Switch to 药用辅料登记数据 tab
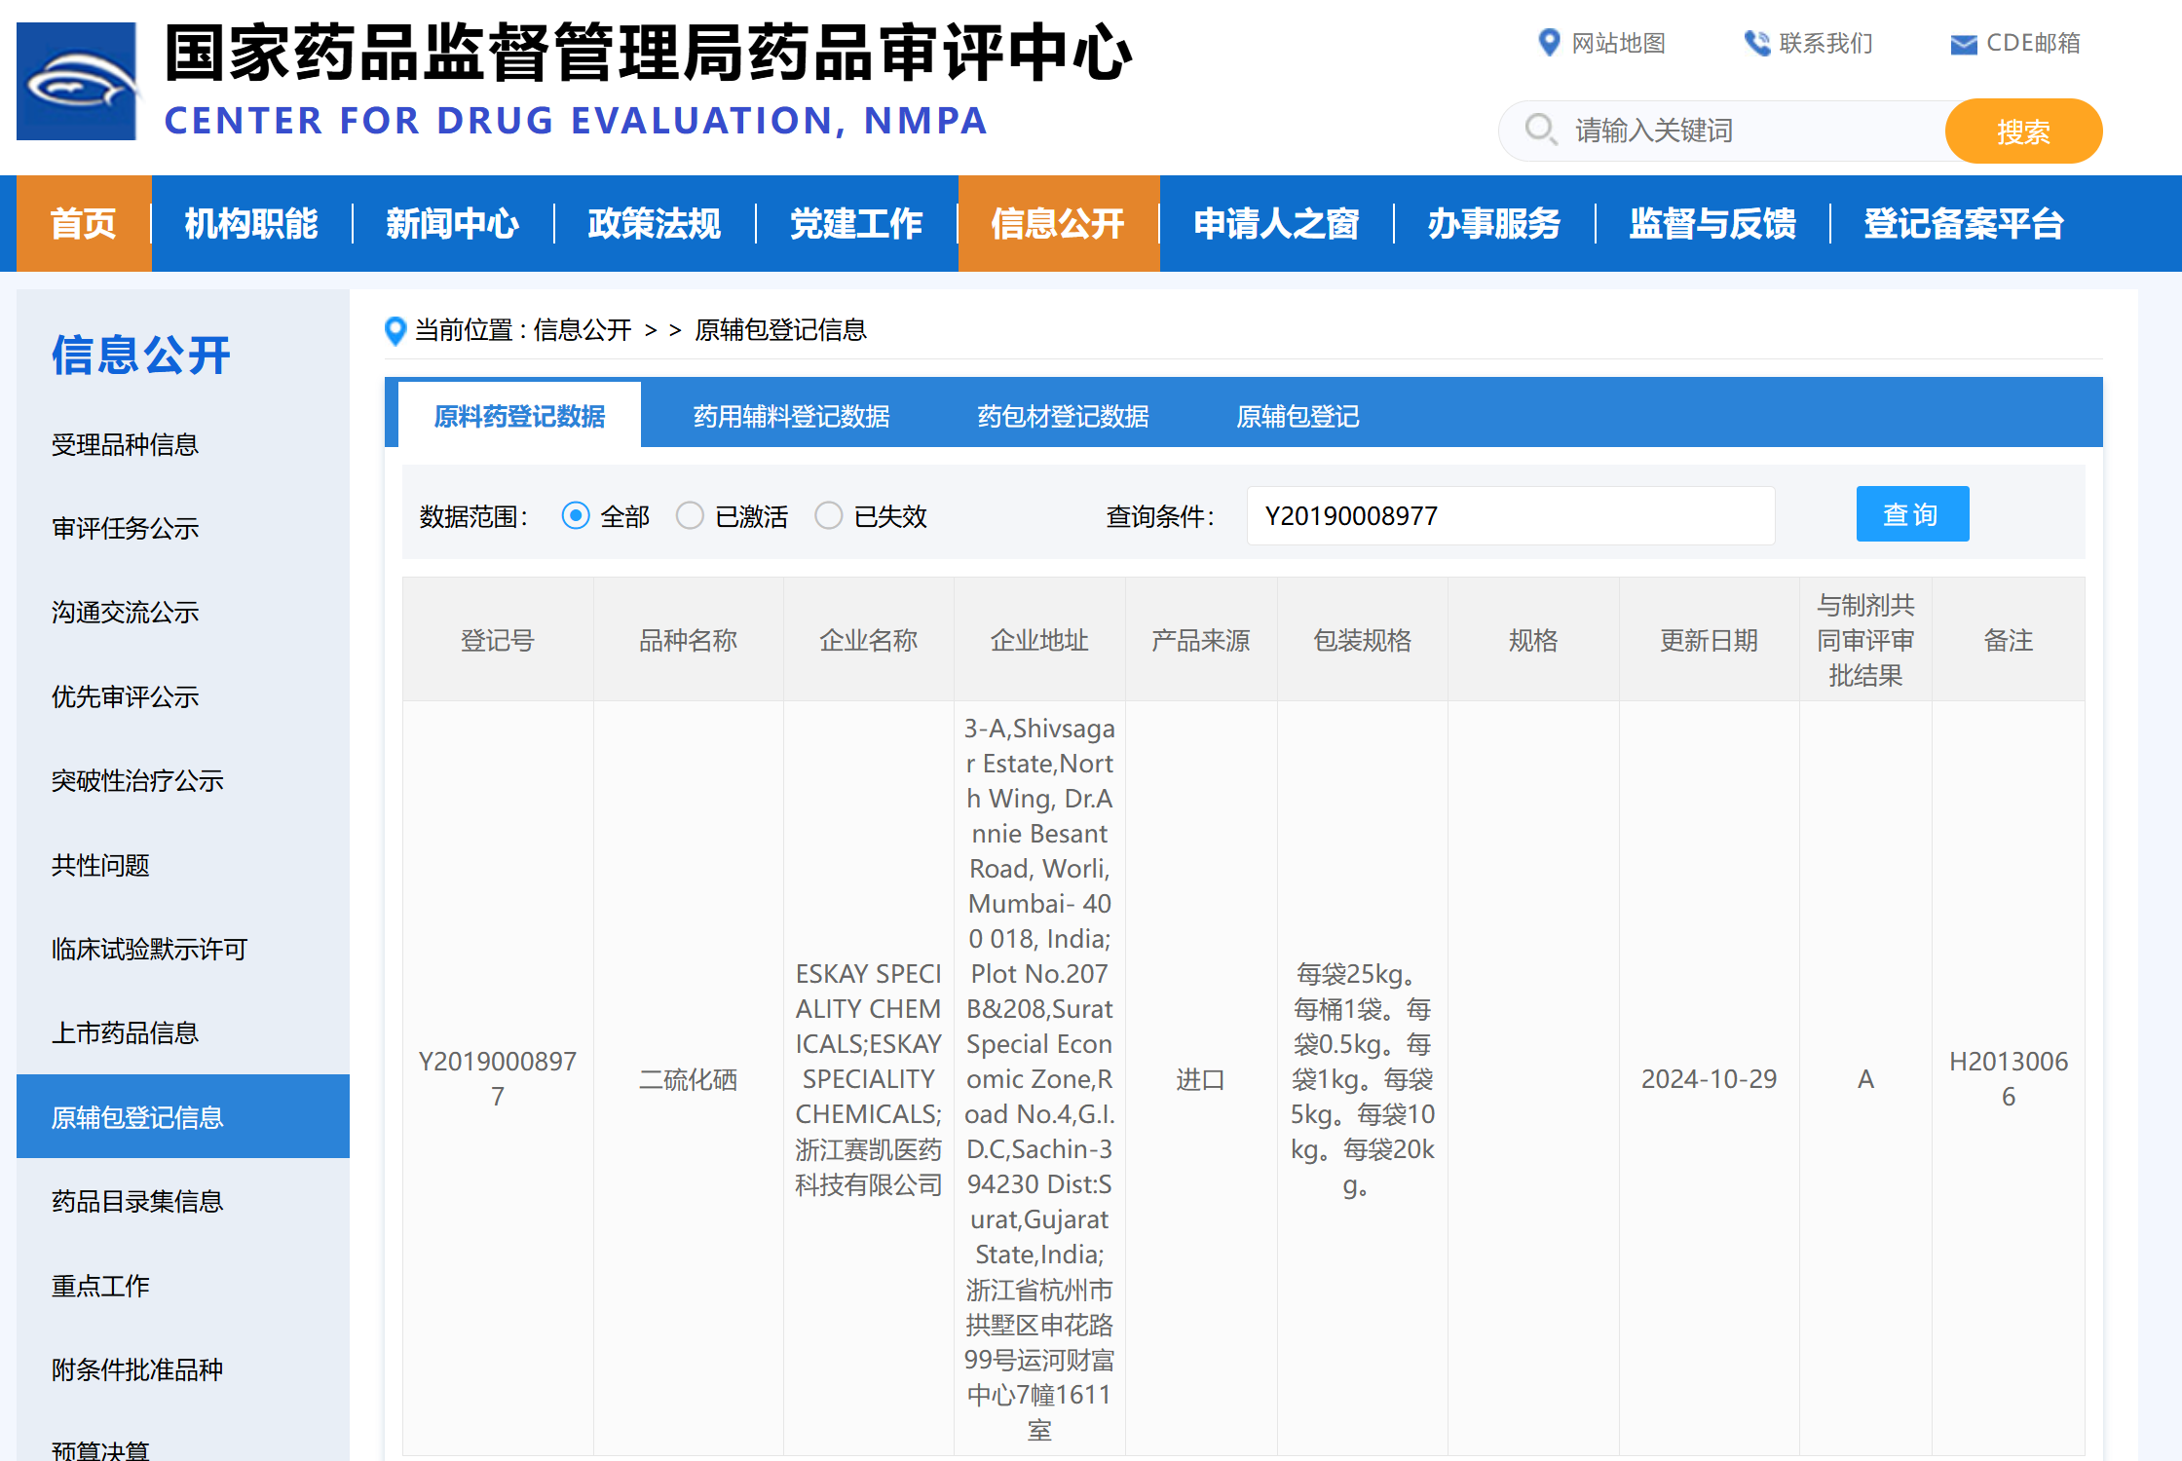This screenshot has height=1461, width=2182. [x=791, y=417]
